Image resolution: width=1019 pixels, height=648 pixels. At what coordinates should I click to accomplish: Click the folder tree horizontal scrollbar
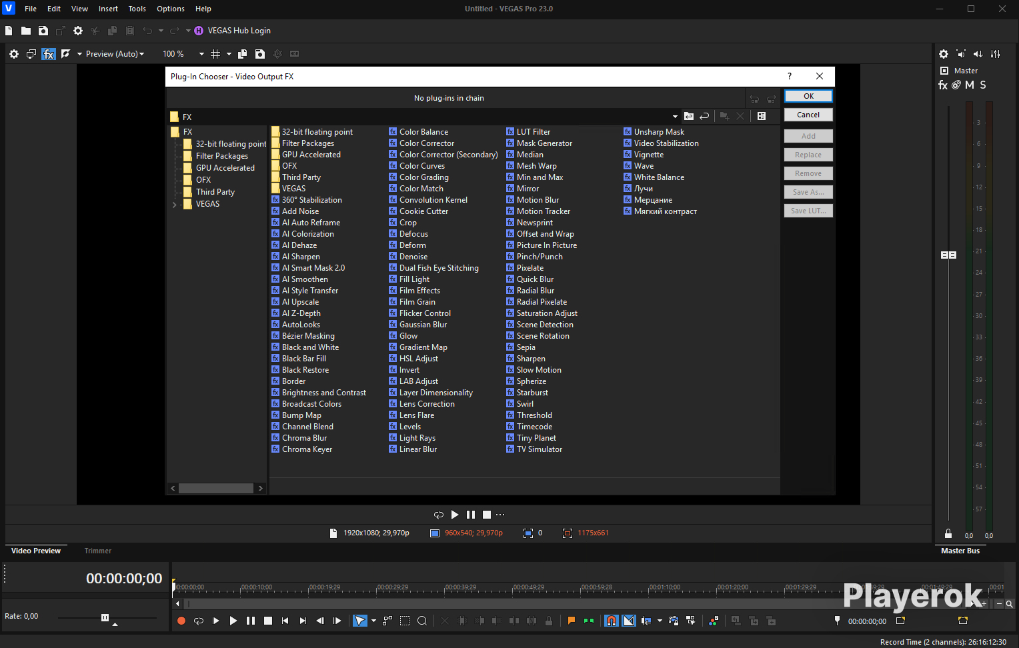pyautogui.click(x=216, y=489)
